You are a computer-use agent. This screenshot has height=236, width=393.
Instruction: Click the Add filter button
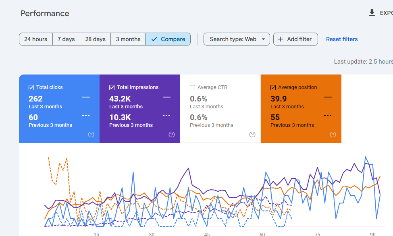295,39
